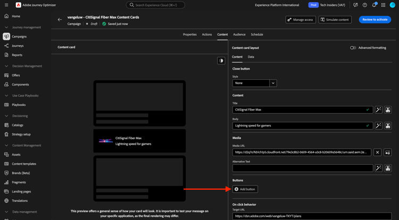Collapse the Content Management section

(x=6, y=145)
